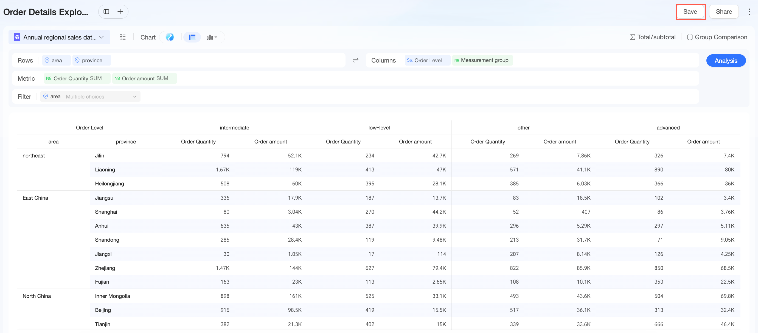Click the 85.9K other amount cell
Viewport: 758px width, 333px height.
coord(583,268)
